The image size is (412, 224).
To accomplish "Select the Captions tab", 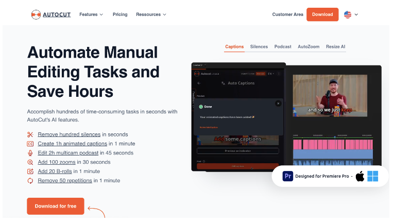I will 234,47.
